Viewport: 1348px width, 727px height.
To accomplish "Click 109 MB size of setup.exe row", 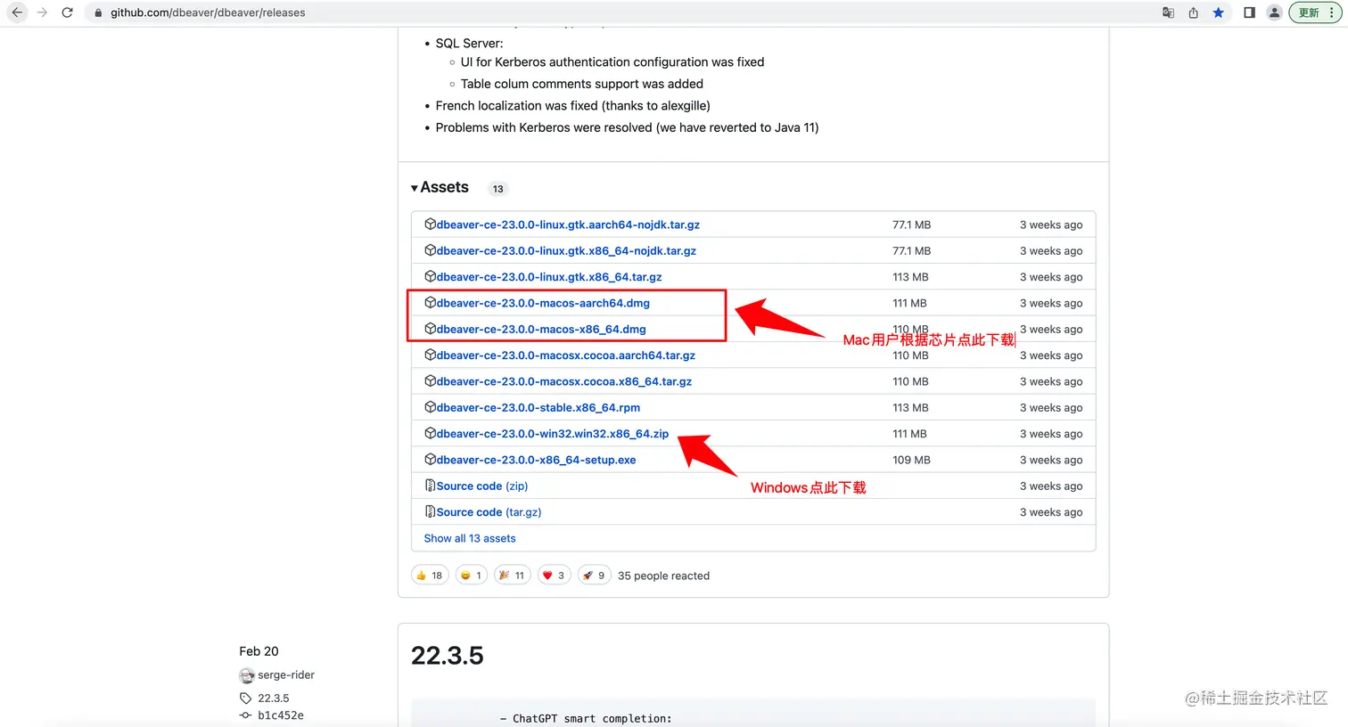I will point(912,460).
